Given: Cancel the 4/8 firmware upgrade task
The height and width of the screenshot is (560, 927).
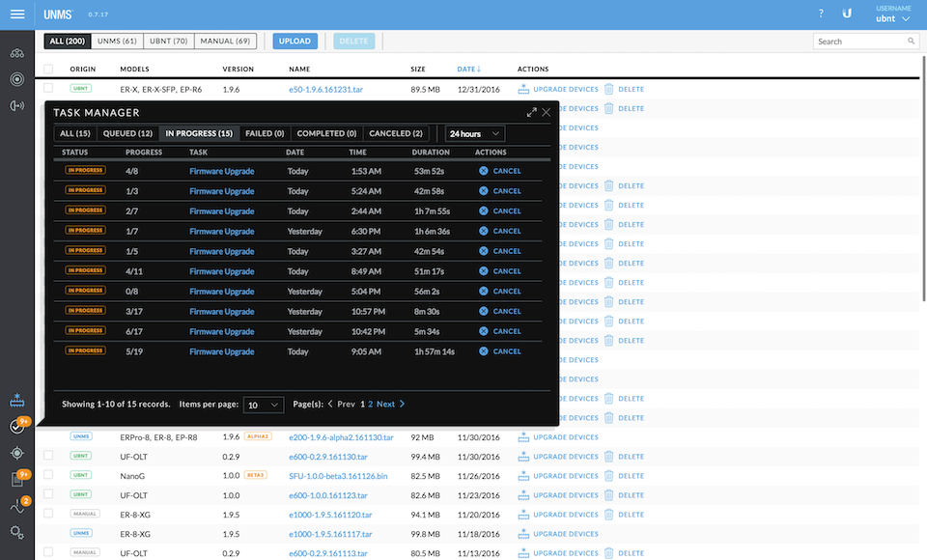Looking at the screenshot, I should click(500, 171).
